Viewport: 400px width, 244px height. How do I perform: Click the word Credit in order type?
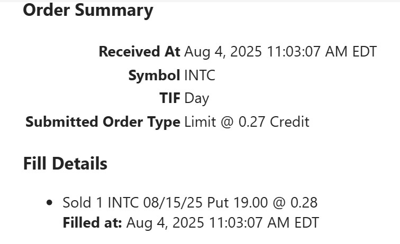(289, 122)
